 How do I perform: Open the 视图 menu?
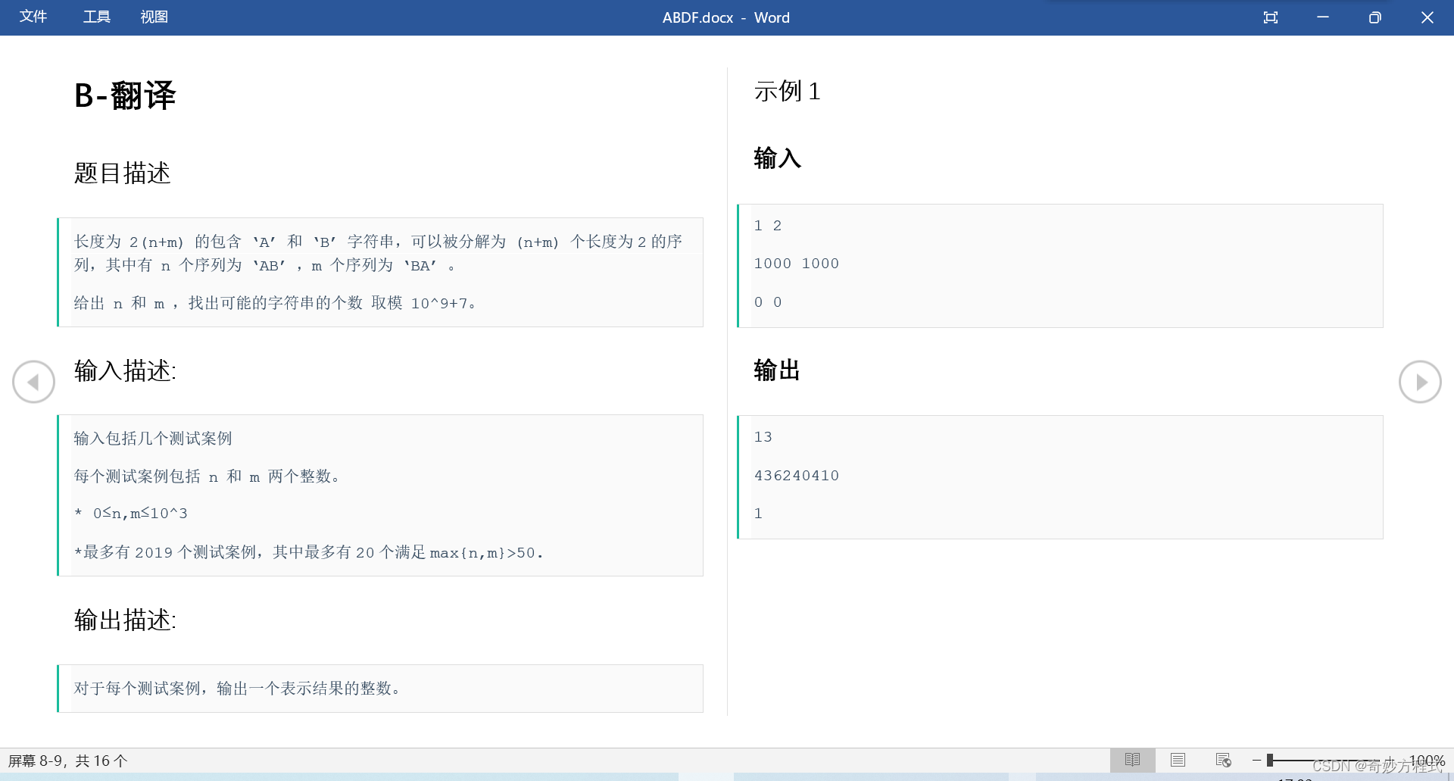(154, 17)
